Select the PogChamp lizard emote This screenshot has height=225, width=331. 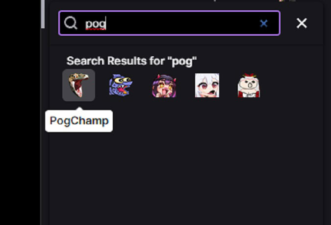78,85
